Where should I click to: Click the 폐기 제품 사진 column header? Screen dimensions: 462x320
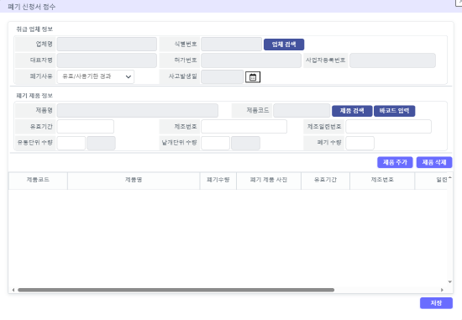tap(269, 181)
